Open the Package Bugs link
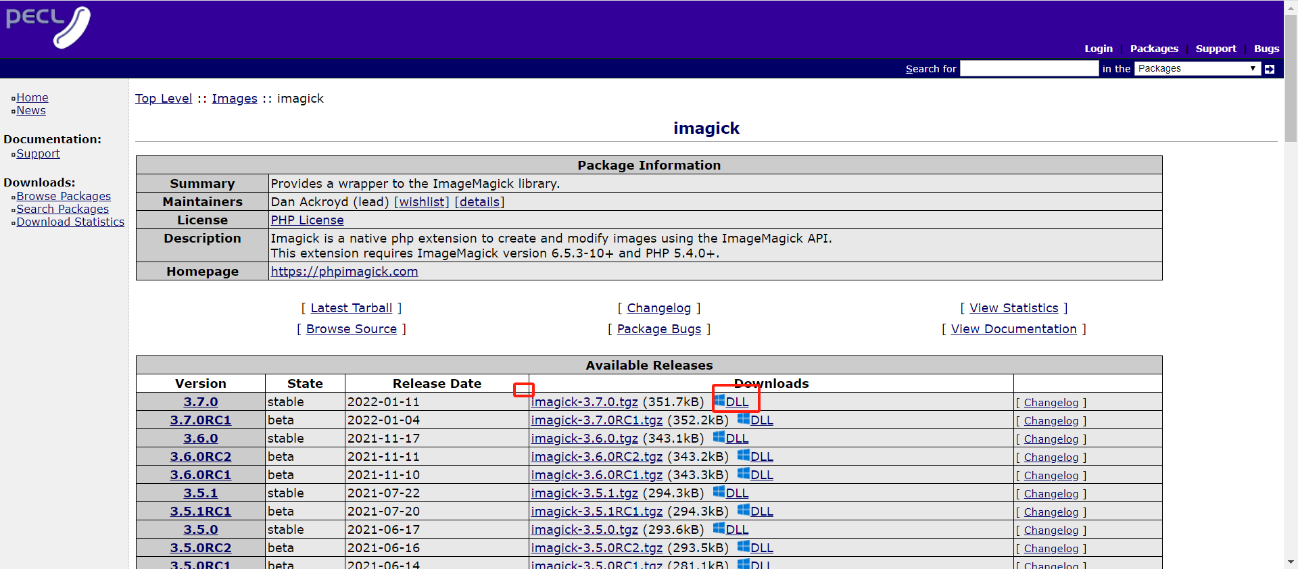This screenshot has width=1298, height=569. [x=659, y=329]
